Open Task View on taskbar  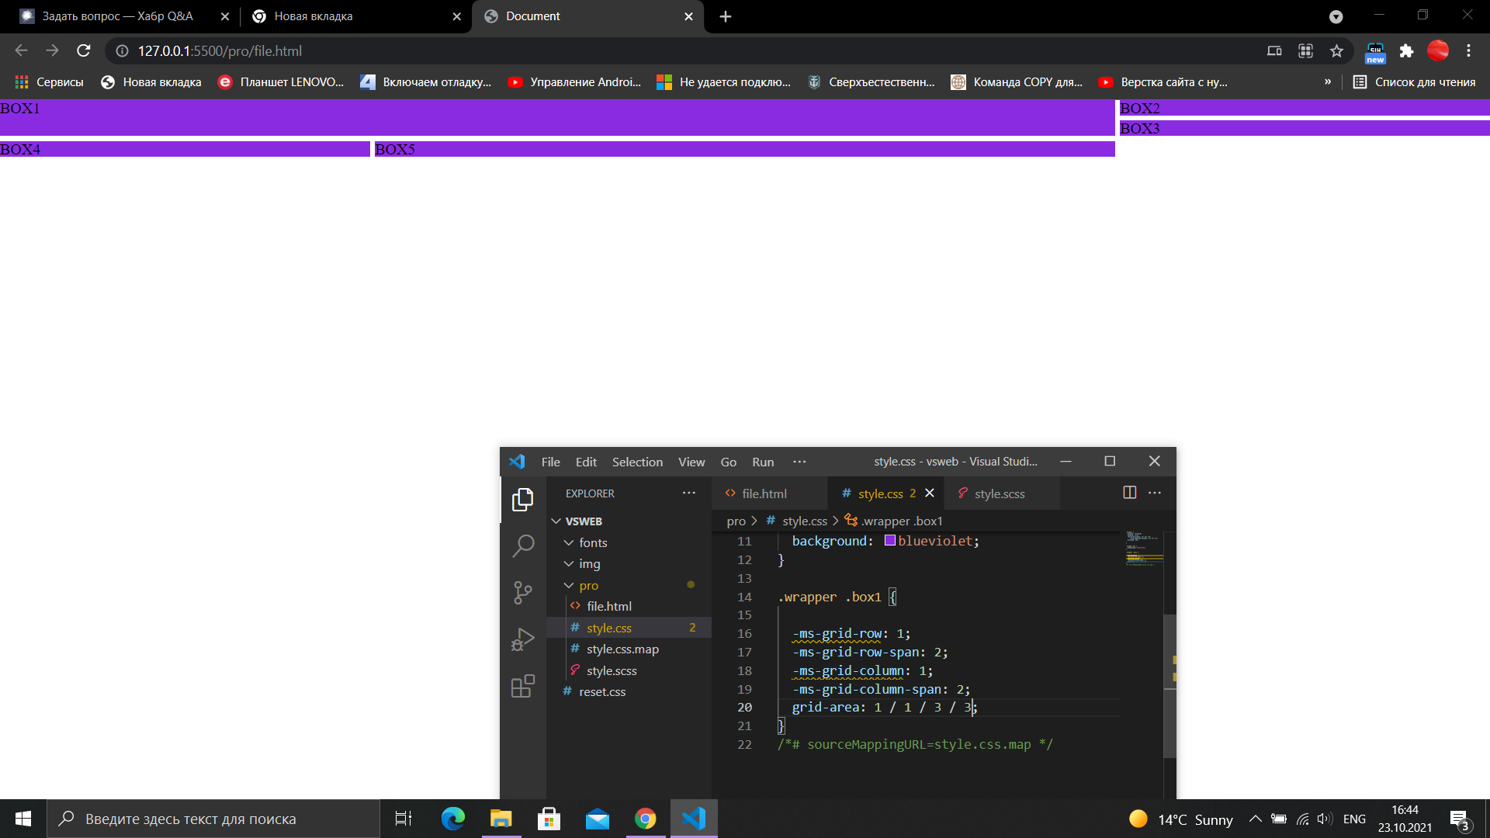pos(404,819)
